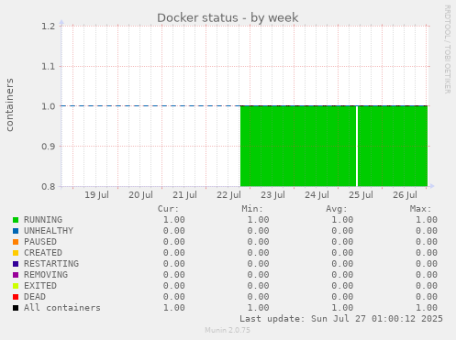Viewport: 456px width, 340px height.
Task: Click the green RUNNING legend swatch
Action: click(x=16, y=220)
